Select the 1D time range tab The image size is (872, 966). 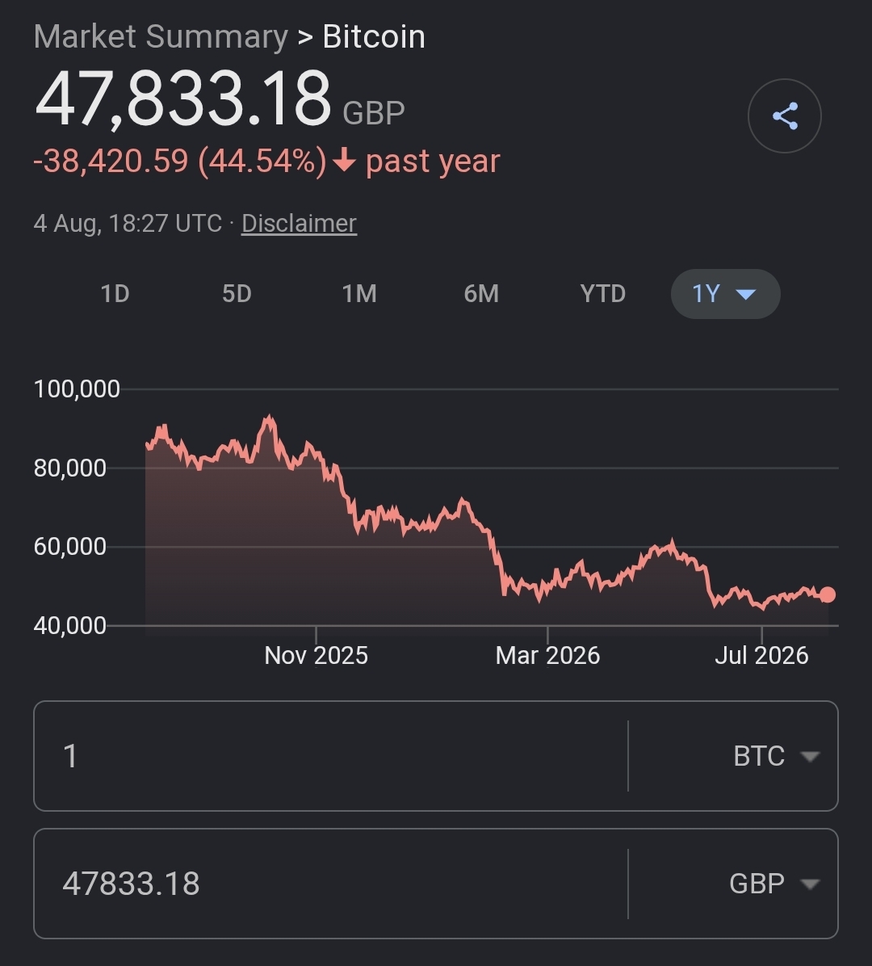(x=115, y=294)
